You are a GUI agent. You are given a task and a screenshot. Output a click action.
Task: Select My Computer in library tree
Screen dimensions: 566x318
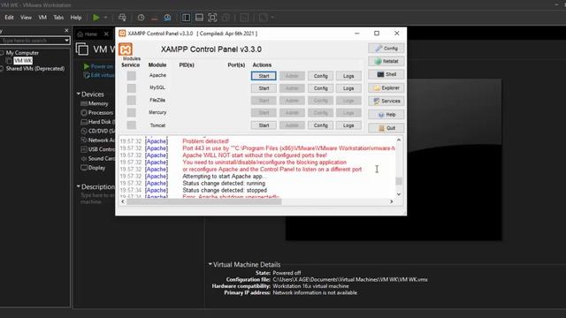pyautogui.click(x=22, y=53)
